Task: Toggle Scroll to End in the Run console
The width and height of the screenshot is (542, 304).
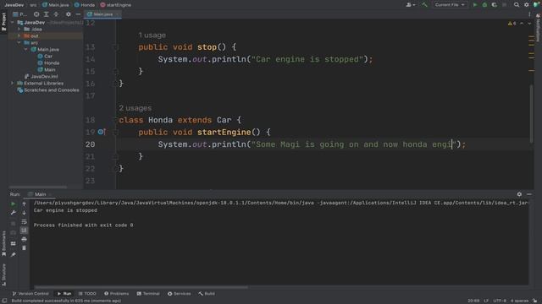Action: coord(25,231)
